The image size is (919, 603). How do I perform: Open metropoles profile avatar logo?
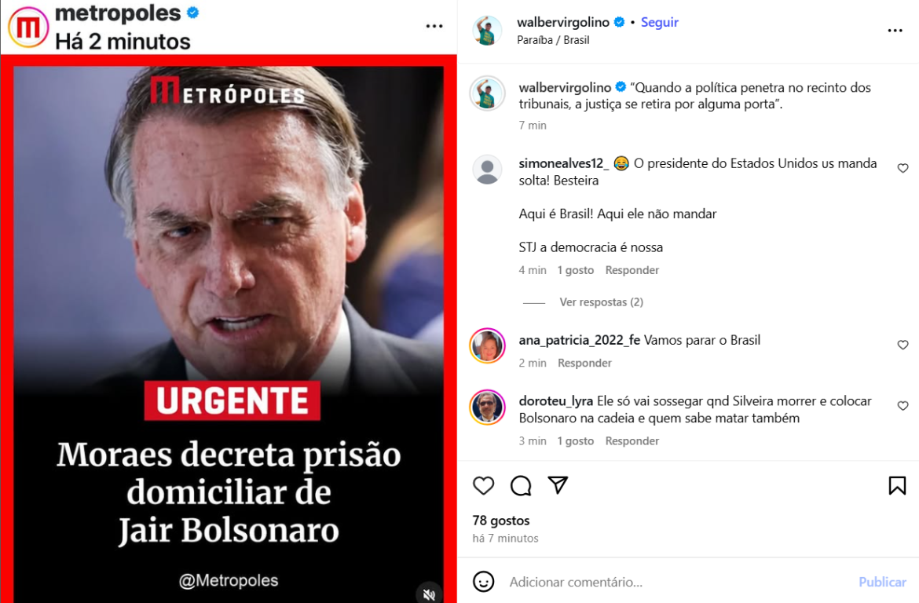[x=27, y=27]
